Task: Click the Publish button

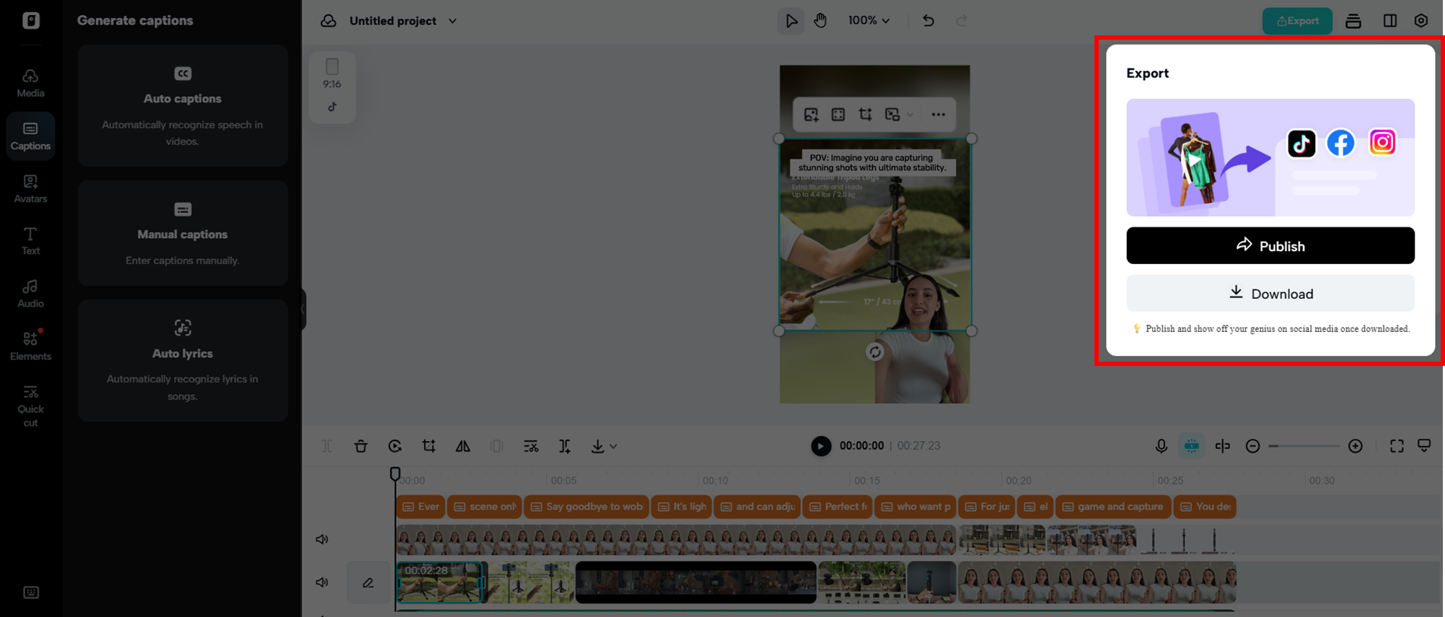Action: (x=1270, y=246)
